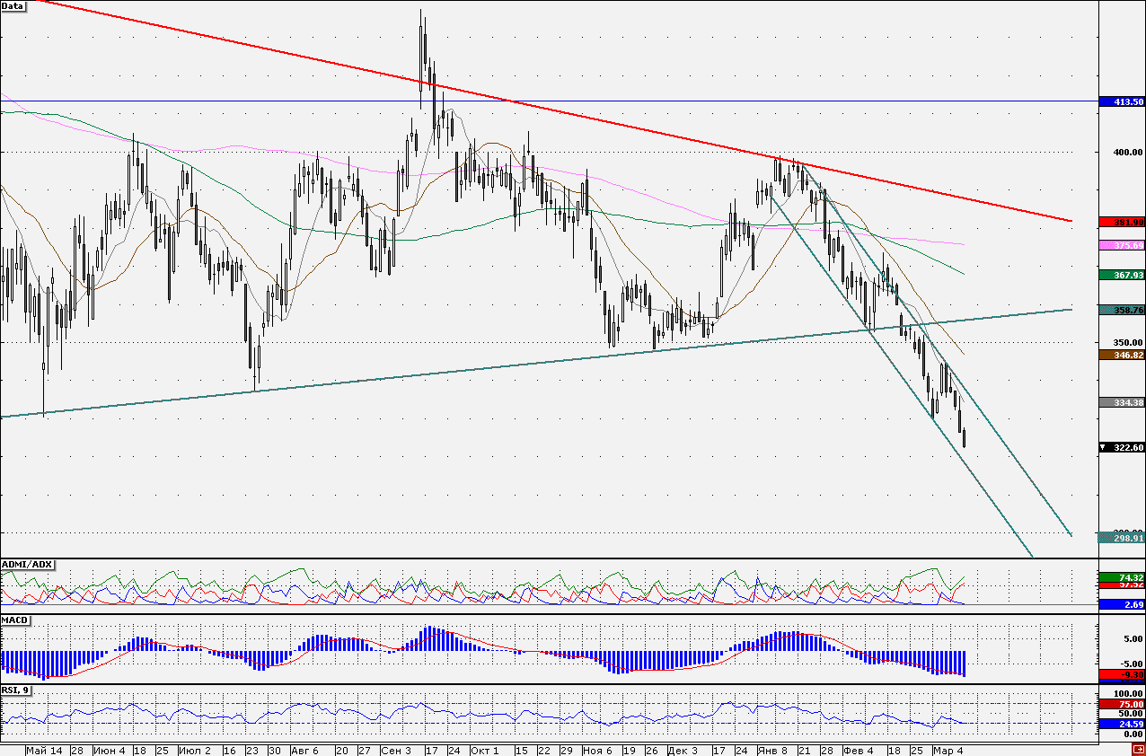Click the brown 346.82 moving average tag
Viewport: 1146px width, 756px height.
click(1122, 355)
